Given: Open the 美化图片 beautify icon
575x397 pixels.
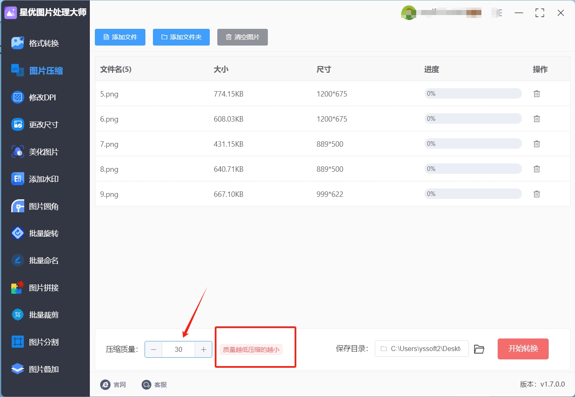Looking at the screenshot, I should point(18,152).
